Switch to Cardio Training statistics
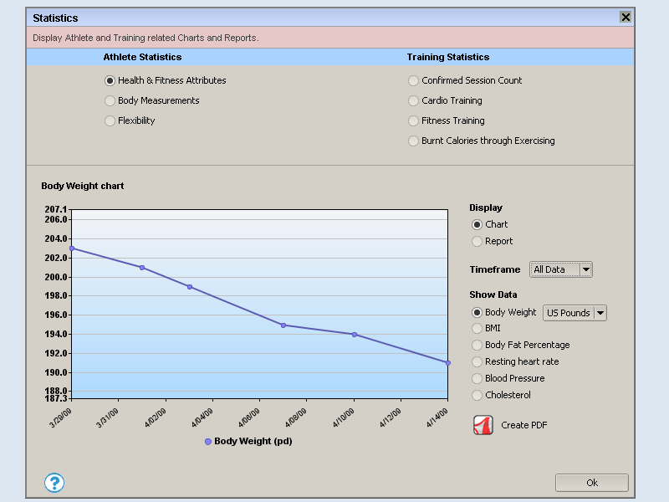 414,101
